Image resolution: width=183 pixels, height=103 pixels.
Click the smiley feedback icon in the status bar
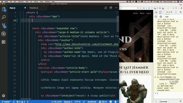tap(111, 102)
